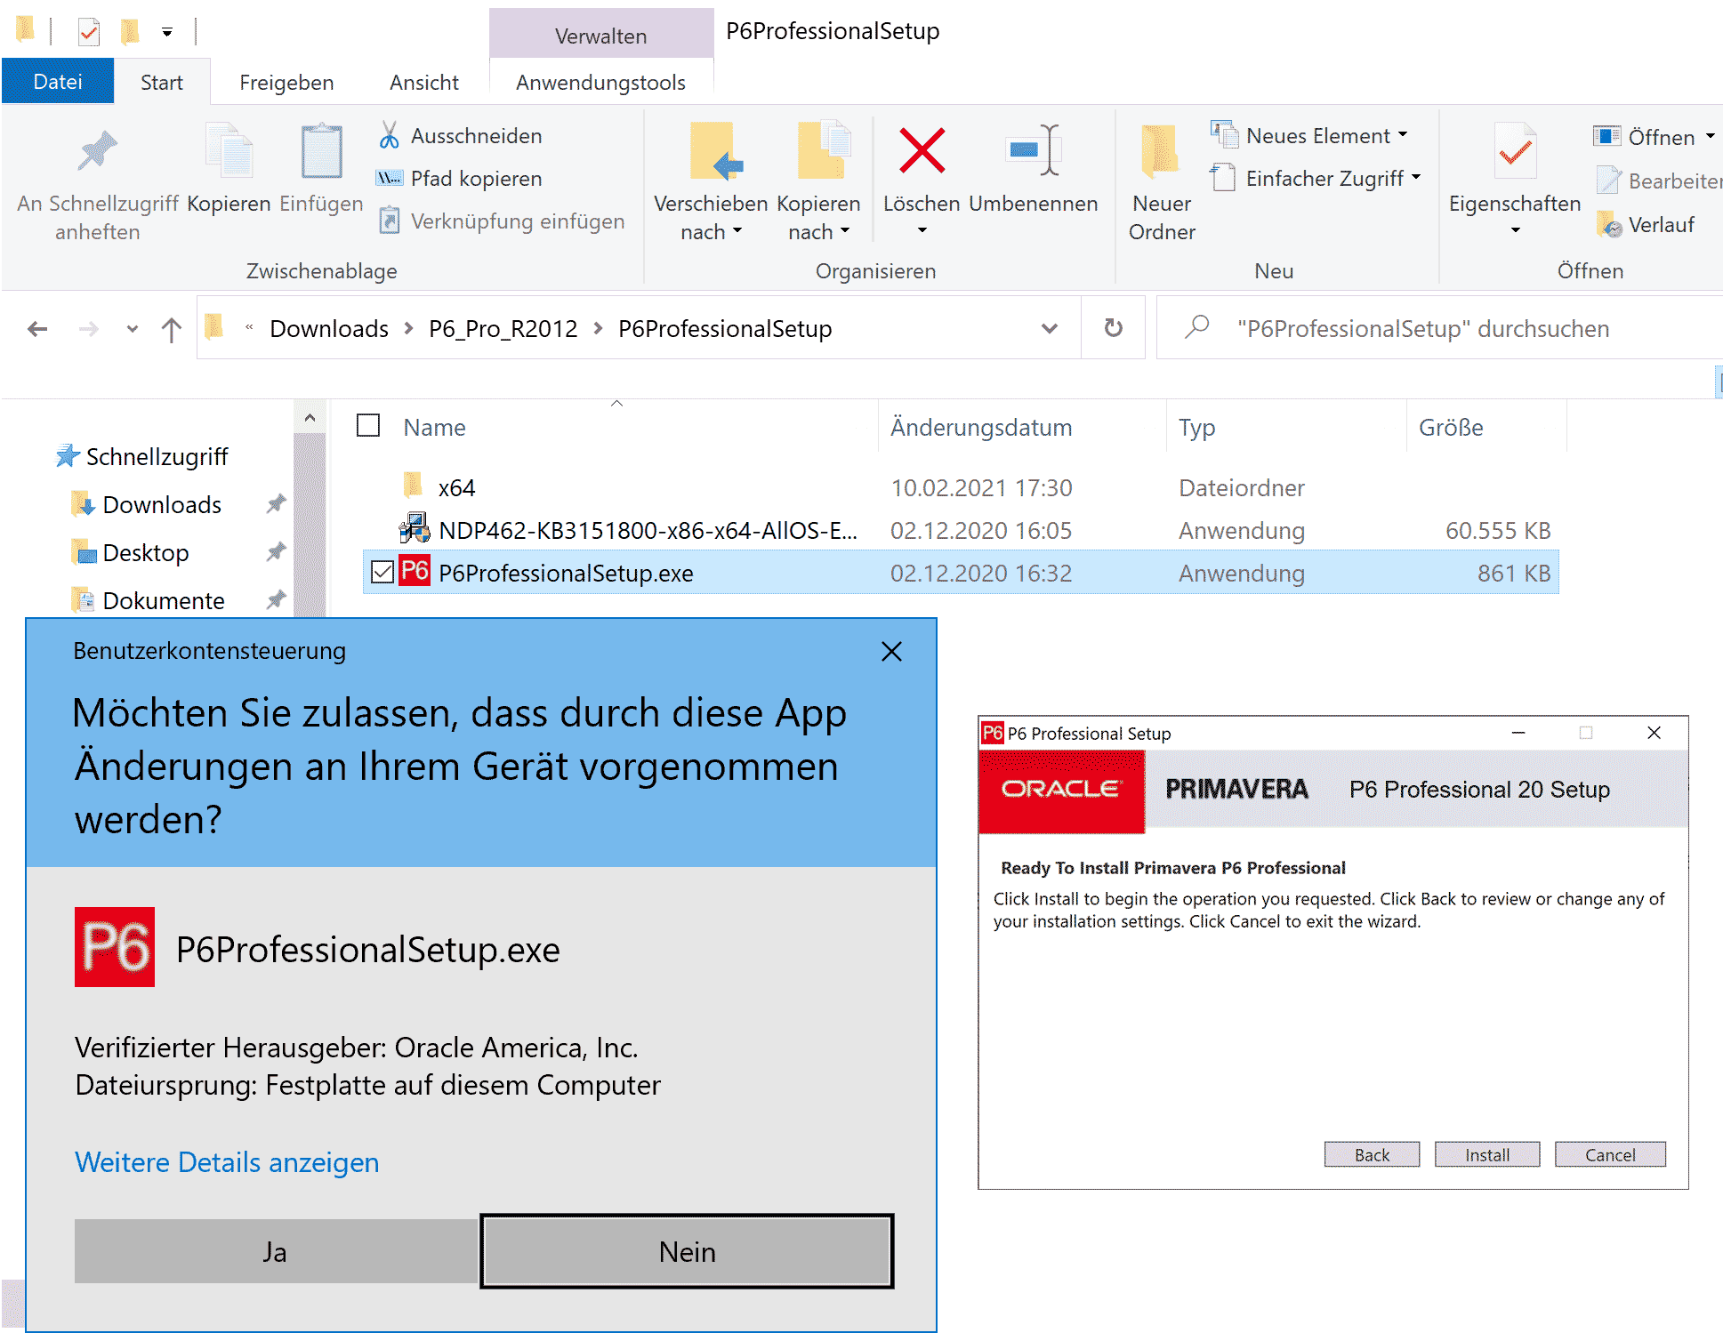Screen dimensions: 1723x1333
Task: Expand the address bar history dropdown
Action: pyautogui.click(x=1050, y=328)
